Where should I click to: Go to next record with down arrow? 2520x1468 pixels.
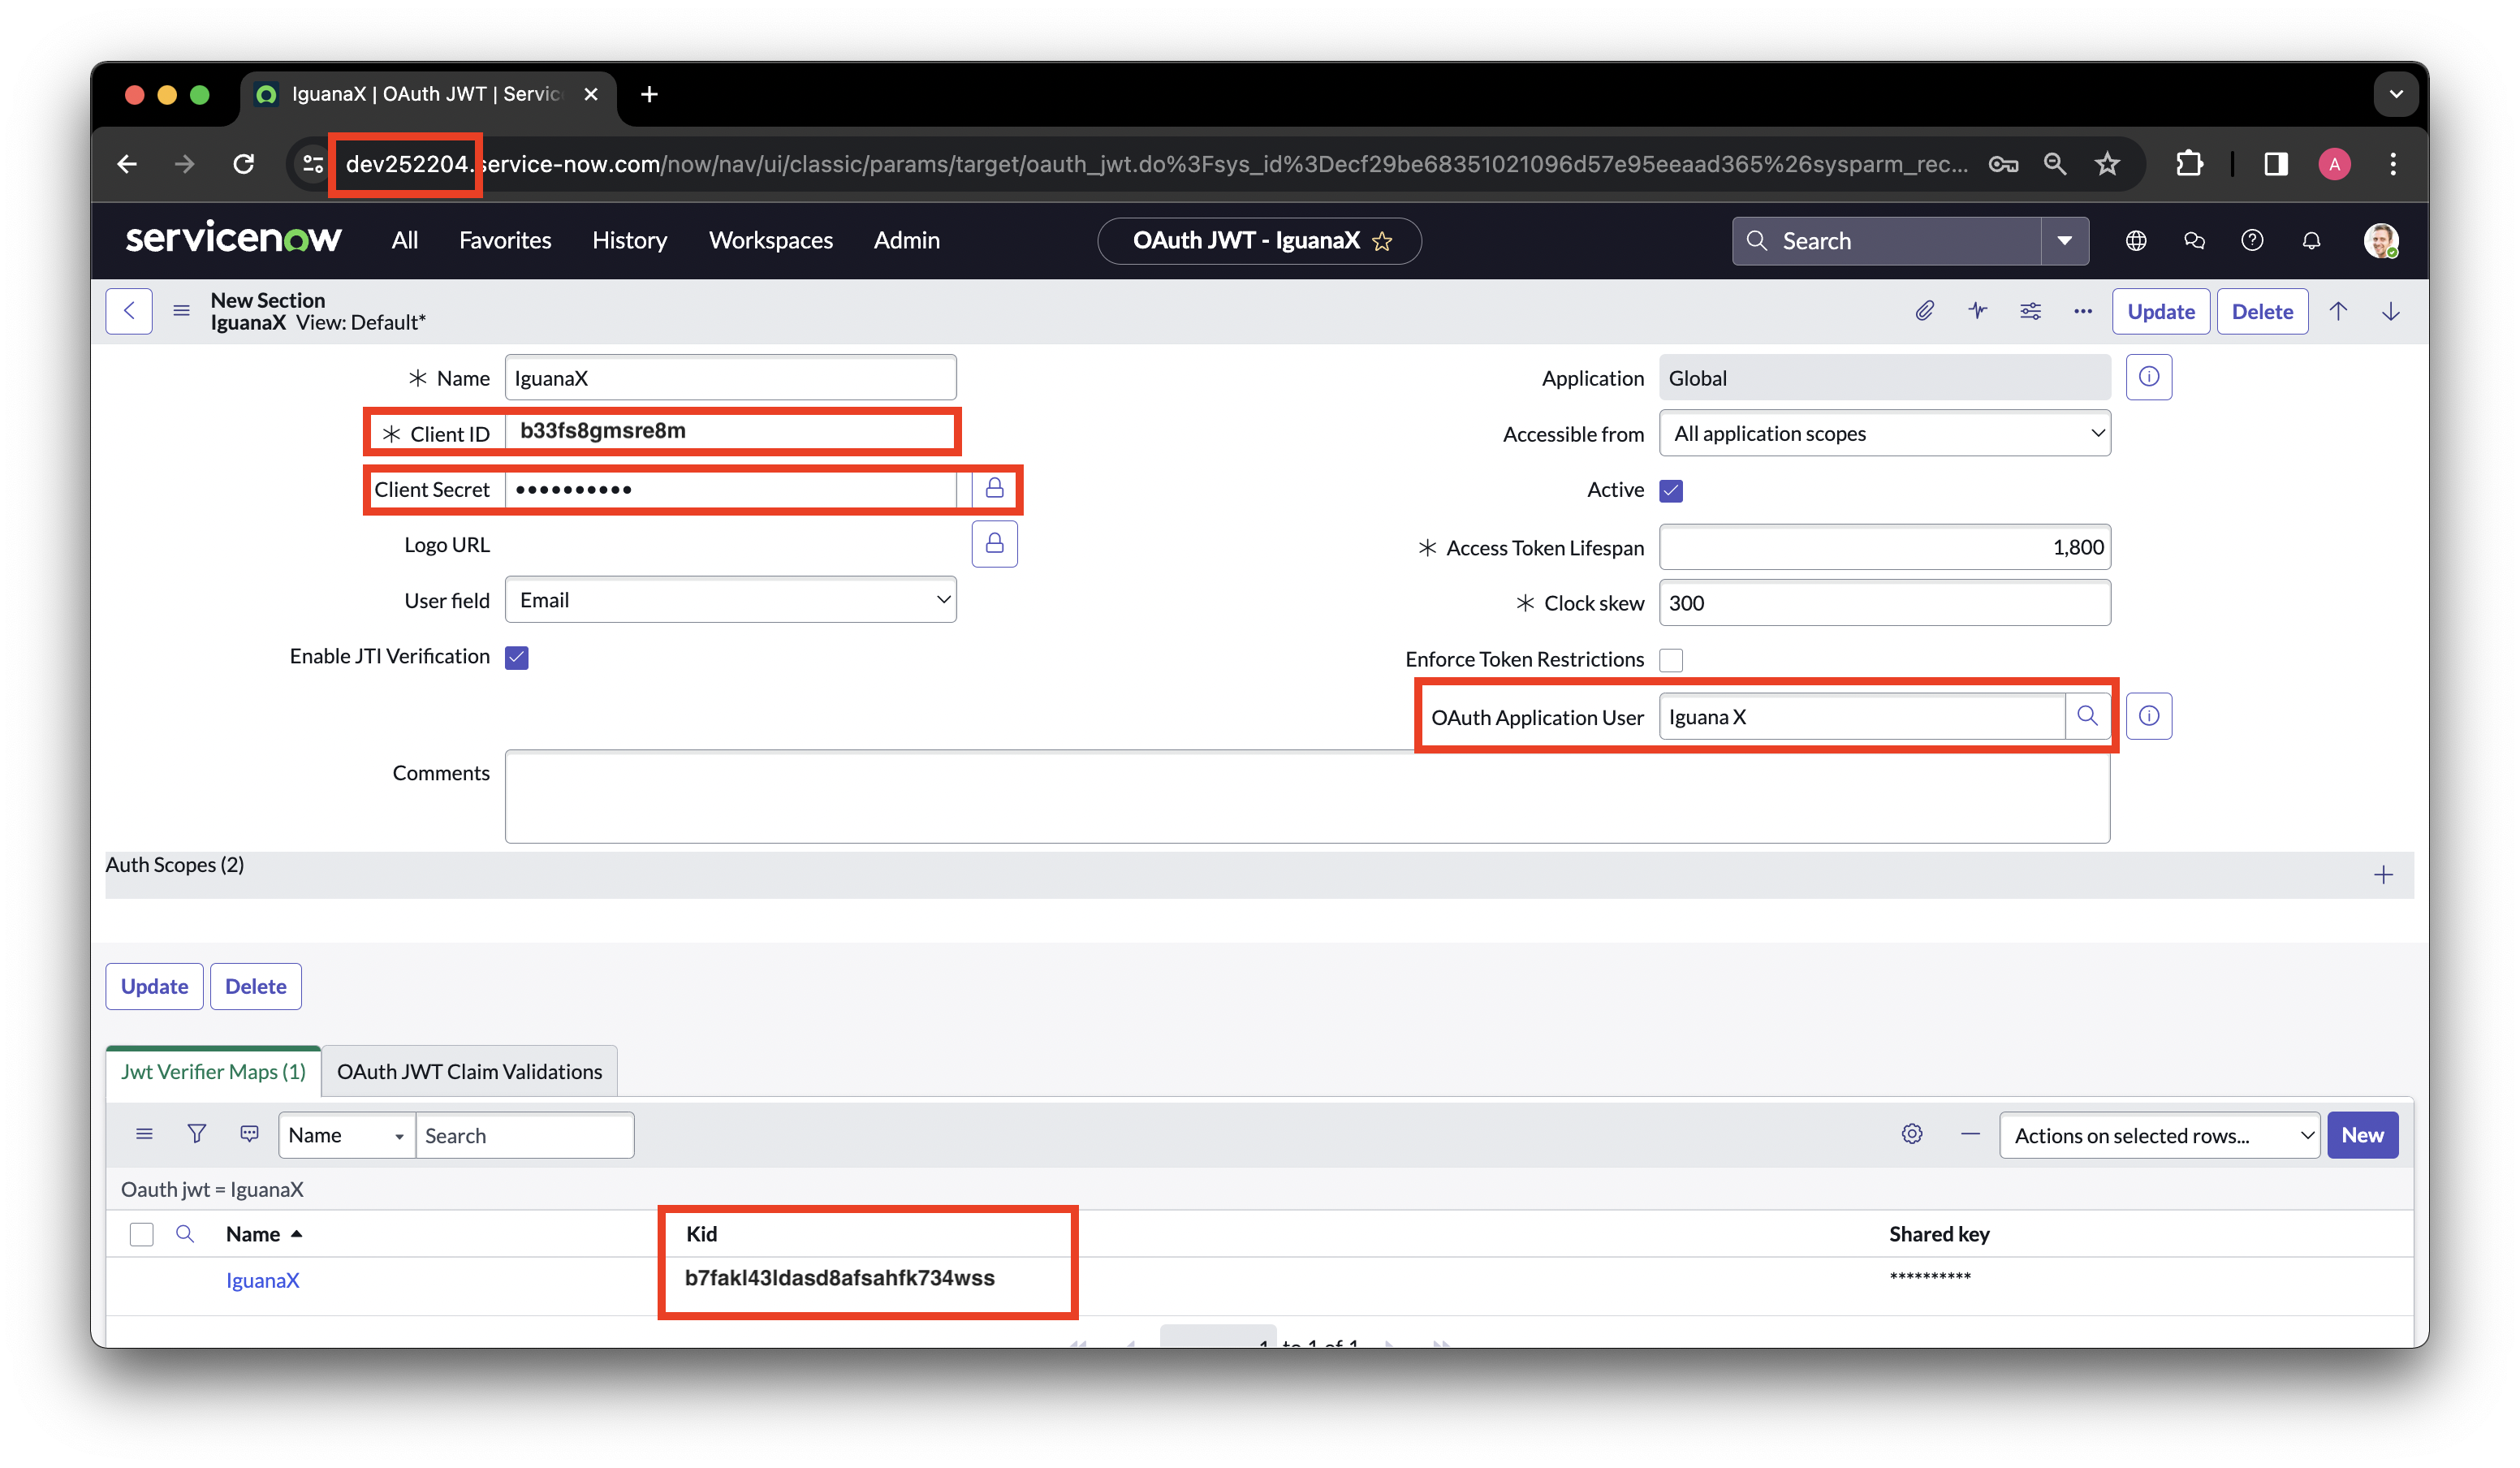pos(2391,311)
